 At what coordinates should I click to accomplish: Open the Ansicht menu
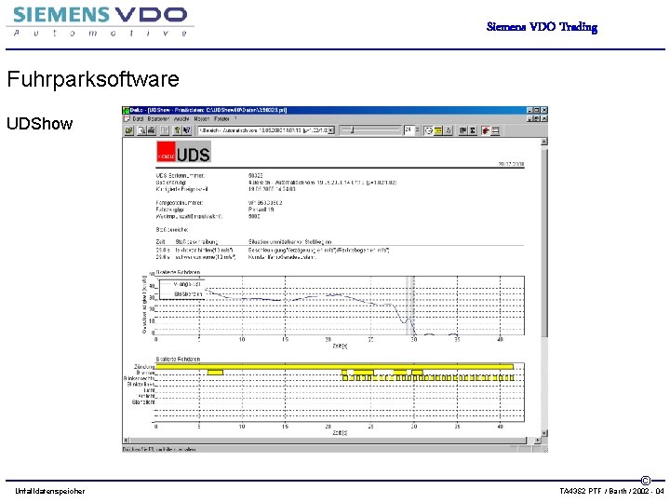(x=181, y=119)
